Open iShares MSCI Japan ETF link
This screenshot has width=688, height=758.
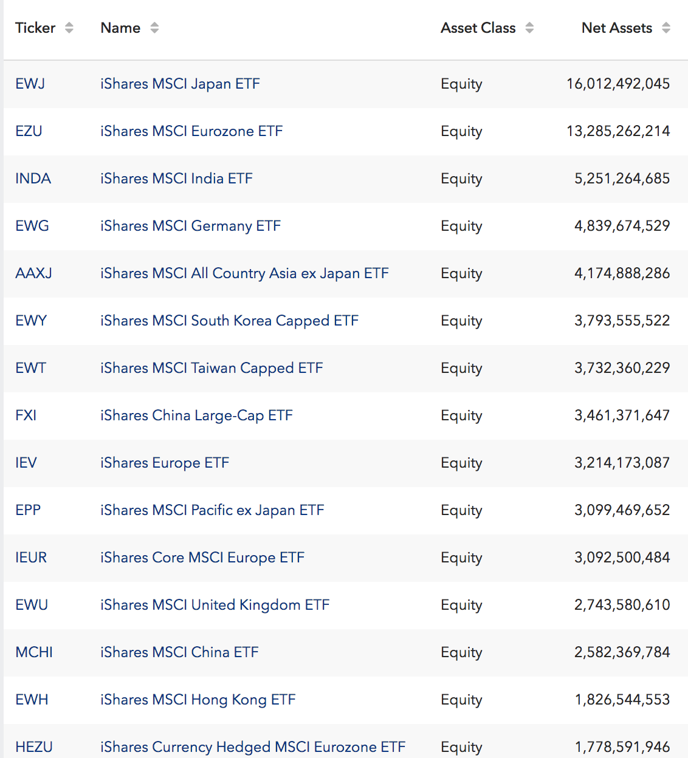(x=180, y=84)
